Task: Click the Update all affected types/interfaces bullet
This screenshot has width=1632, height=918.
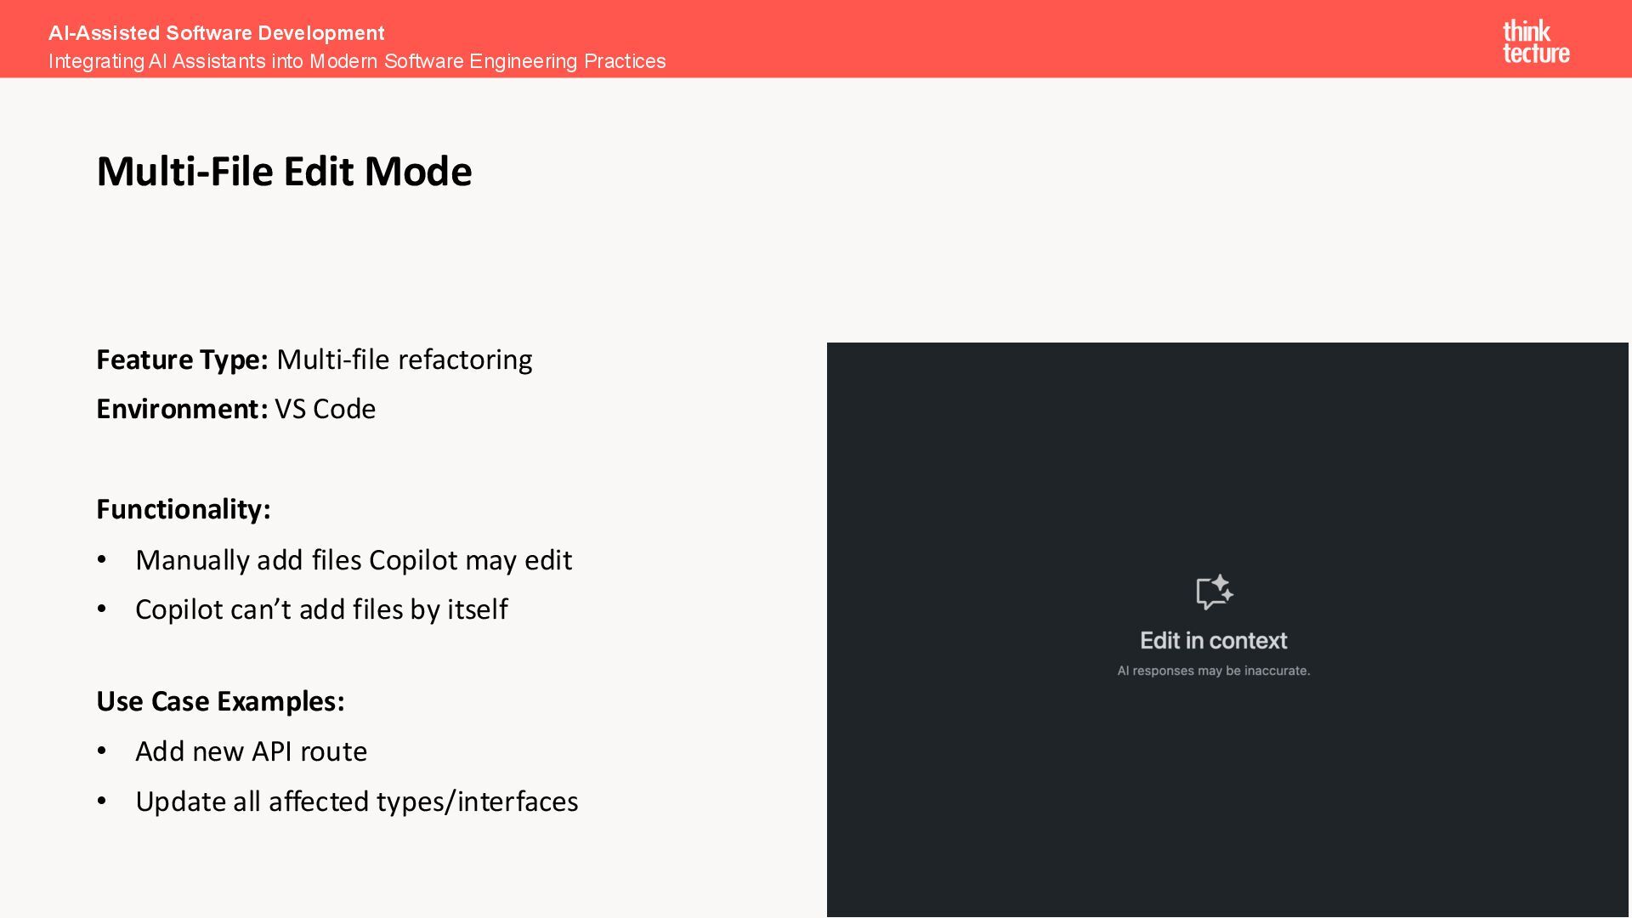Action: 356,802
